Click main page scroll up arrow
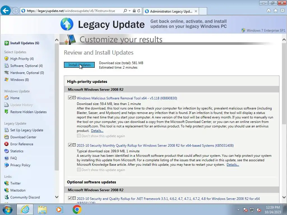Image resolution: width=287 pixels, height=215 pixels. click(x=284, y=39)
